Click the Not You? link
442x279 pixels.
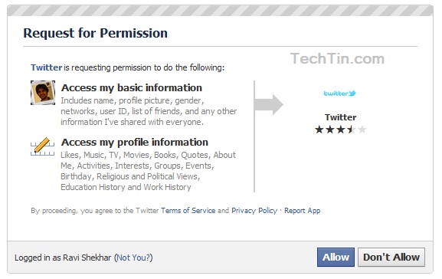[x=134, y=258]
